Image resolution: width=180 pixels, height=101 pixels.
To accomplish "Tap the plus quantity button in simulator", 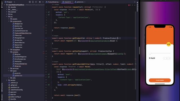I will (169, 58).
